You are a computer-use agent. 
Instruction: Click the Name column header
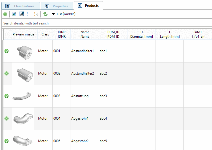tap(85, 34)
